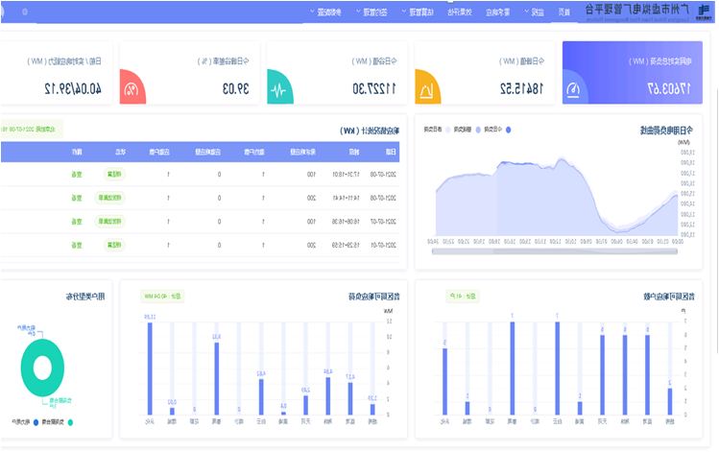This screenshot has height=452, width=719.
Task: Click the bar labeled 9.32 in 各区可响应负荷
Action: (x=216, y=379)
